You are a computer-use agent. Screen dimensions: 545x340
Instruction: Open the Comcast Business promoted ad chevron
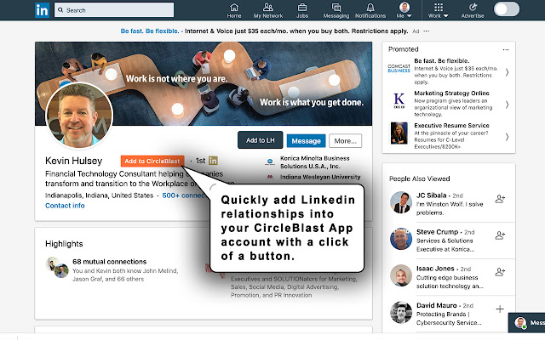click(508, 72)
